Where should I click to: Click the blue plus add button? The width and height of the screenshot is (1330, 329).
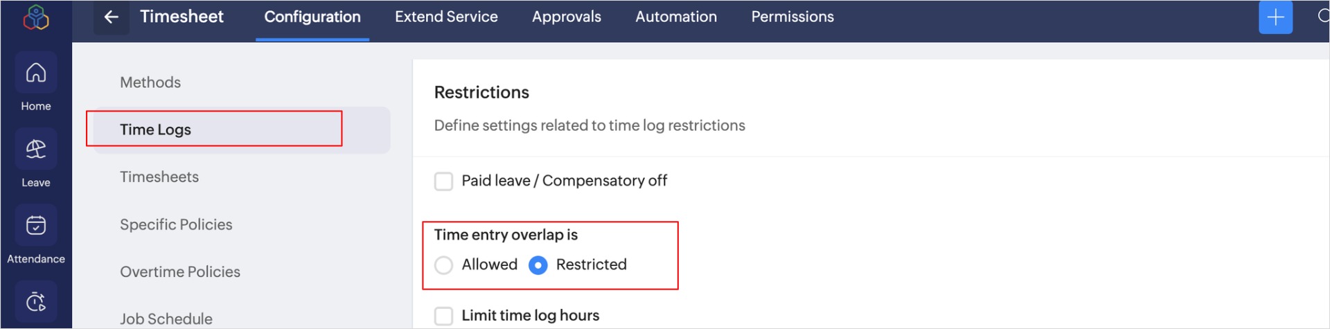(1275, 17)
